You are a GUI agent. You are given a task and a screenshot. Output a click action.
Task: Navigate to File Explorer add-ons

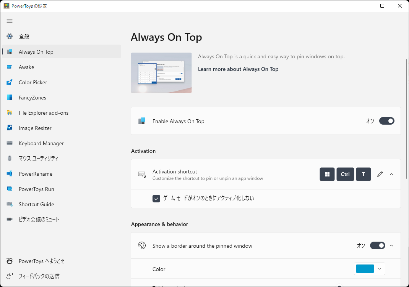(x=62, y=113)
